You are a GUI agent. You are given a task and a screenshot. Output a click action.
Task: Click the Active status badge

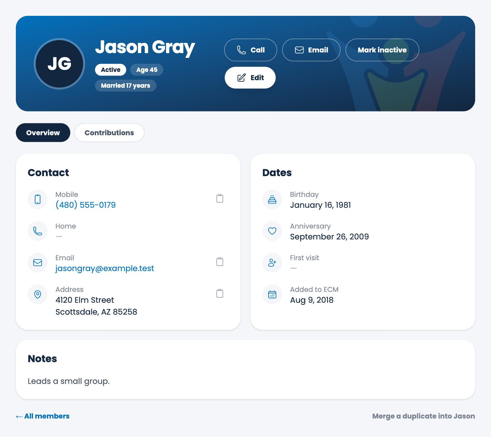[x=111, y=70]
